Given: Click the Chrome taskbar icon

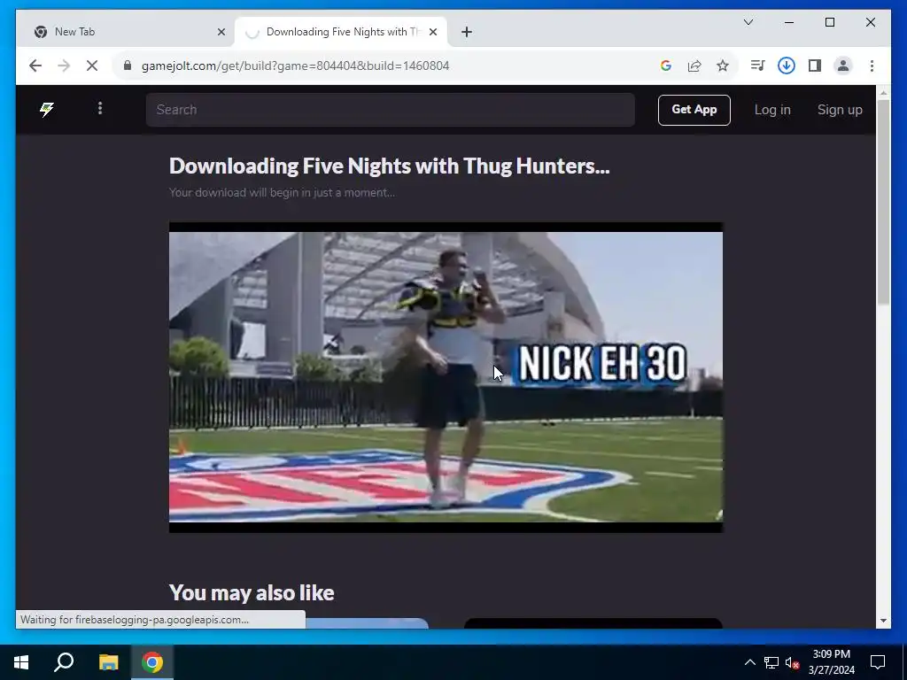Looking at the screenshot, I should click(x=152, y=662).
